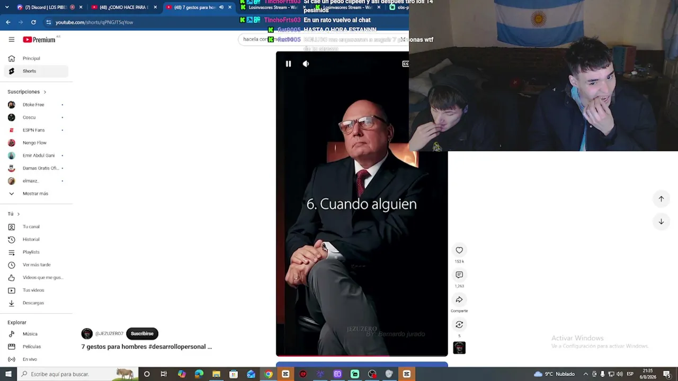Open the Nengo Flow subscription channel
The width and height of the screenshot is (678, 381).
point(36,143)
